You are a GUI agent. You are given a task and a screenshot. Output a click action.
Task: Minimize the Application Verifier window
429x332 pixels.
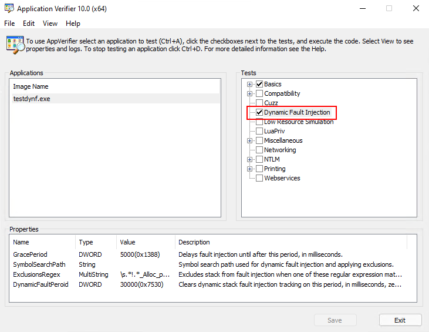tap(363, 8)
